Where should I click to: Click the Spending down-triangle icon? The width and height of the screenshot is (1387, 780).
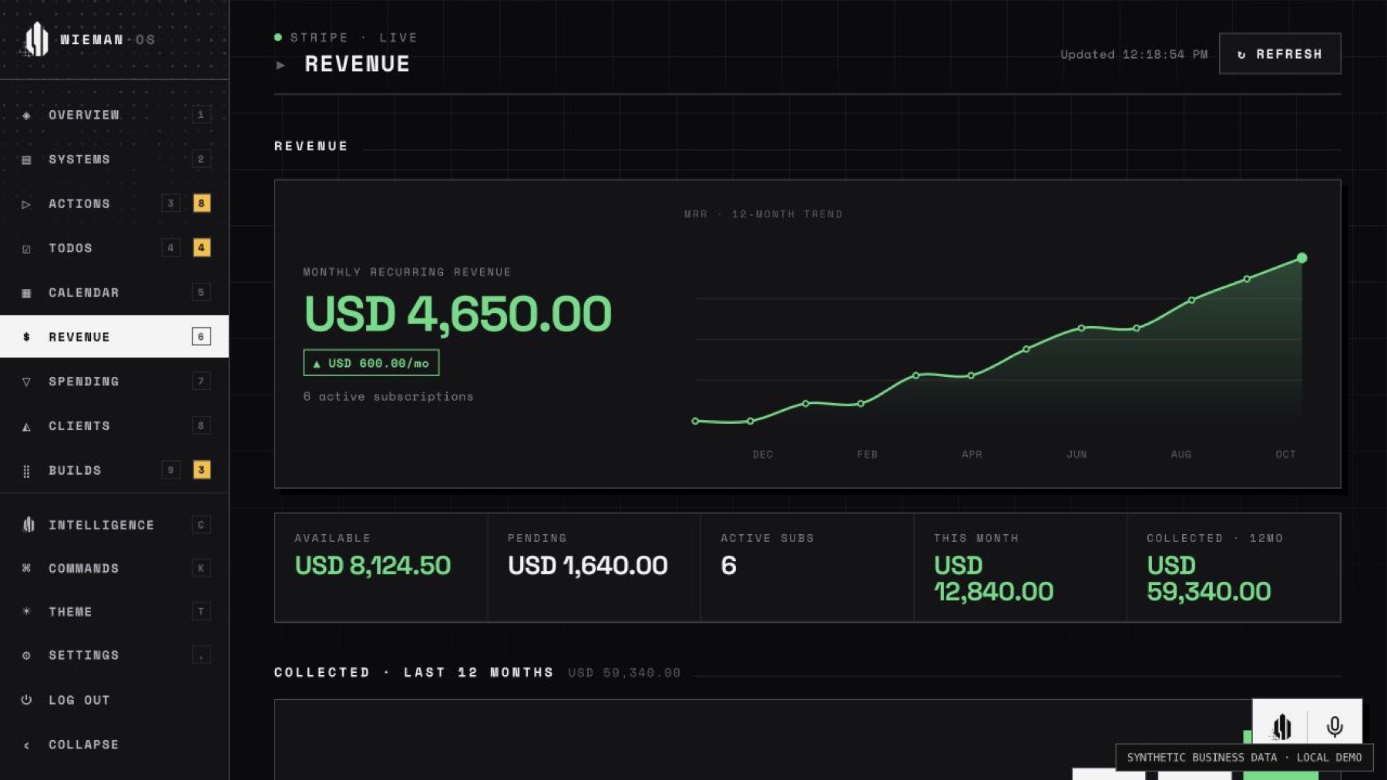(26, 382)
